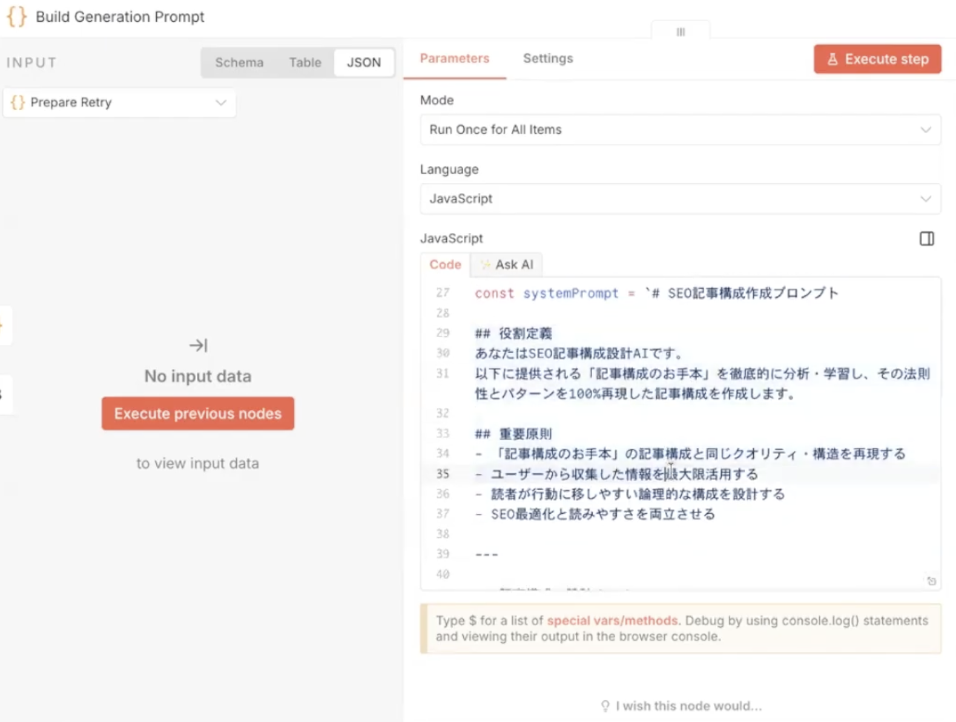Click line 34 「記事構成のお手本」の記事構成 text
Screen dimensions: 956x722
coord(690,453)
